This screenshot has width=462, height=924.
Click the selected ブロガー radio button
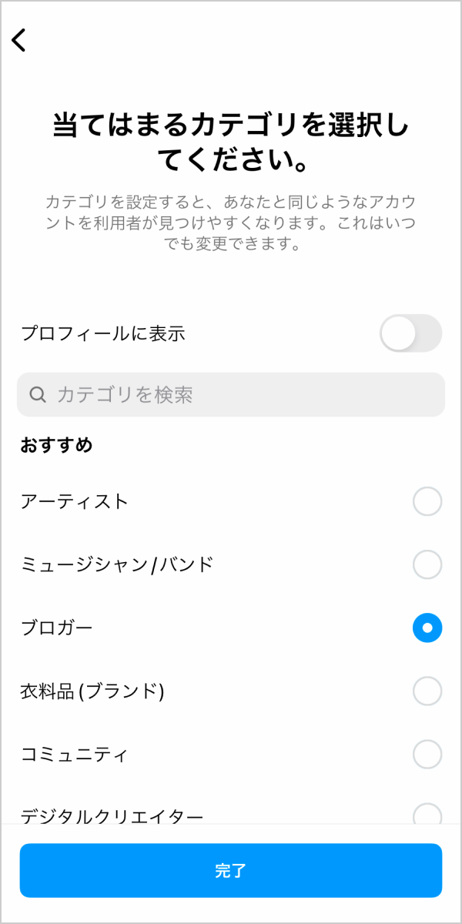[x=427, y=628]
